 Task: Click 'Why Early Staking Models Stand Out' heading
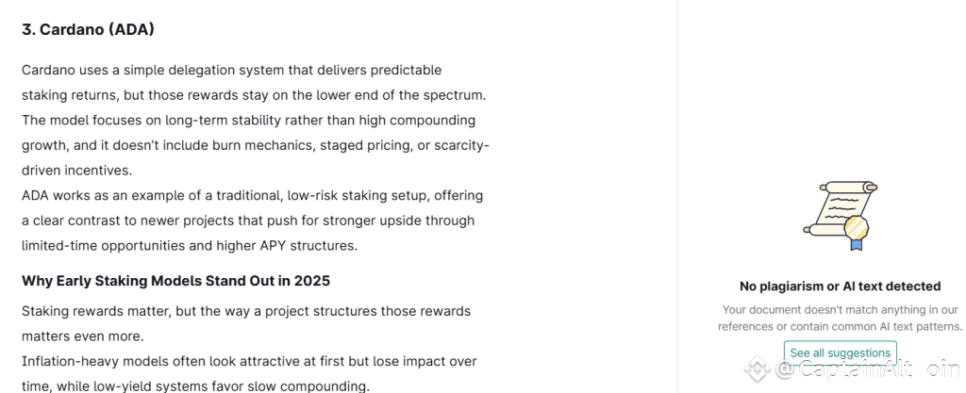[x=175, y=281]
